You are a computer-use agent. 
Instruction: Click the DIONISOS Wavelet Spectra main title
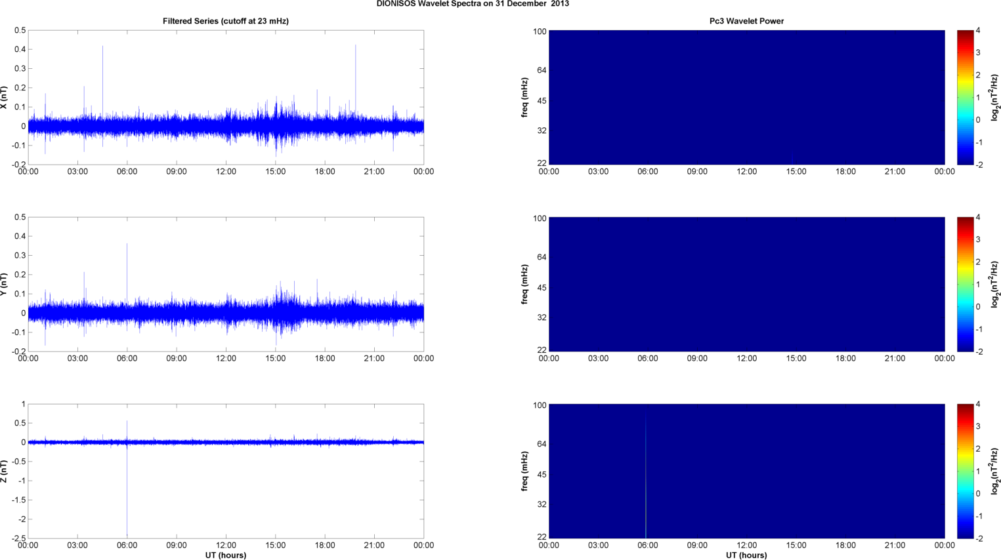(473, 3)
